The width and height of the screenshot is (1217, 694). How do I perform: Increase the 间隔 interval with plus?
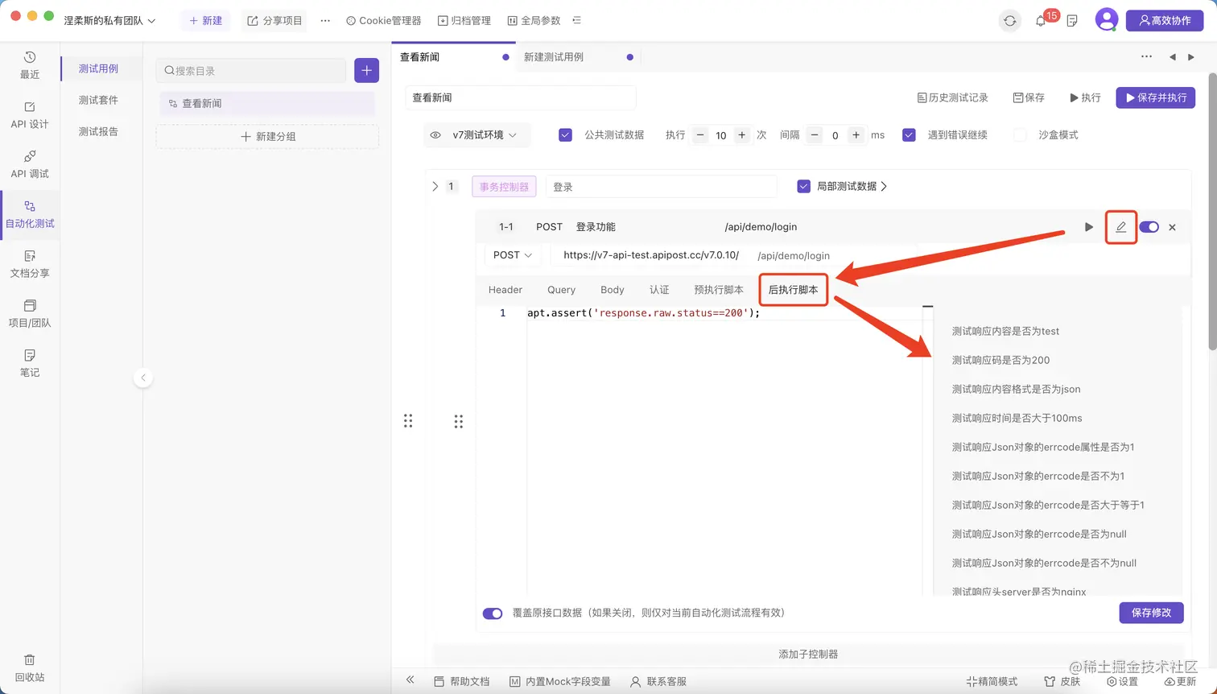(x=856, y=135)
